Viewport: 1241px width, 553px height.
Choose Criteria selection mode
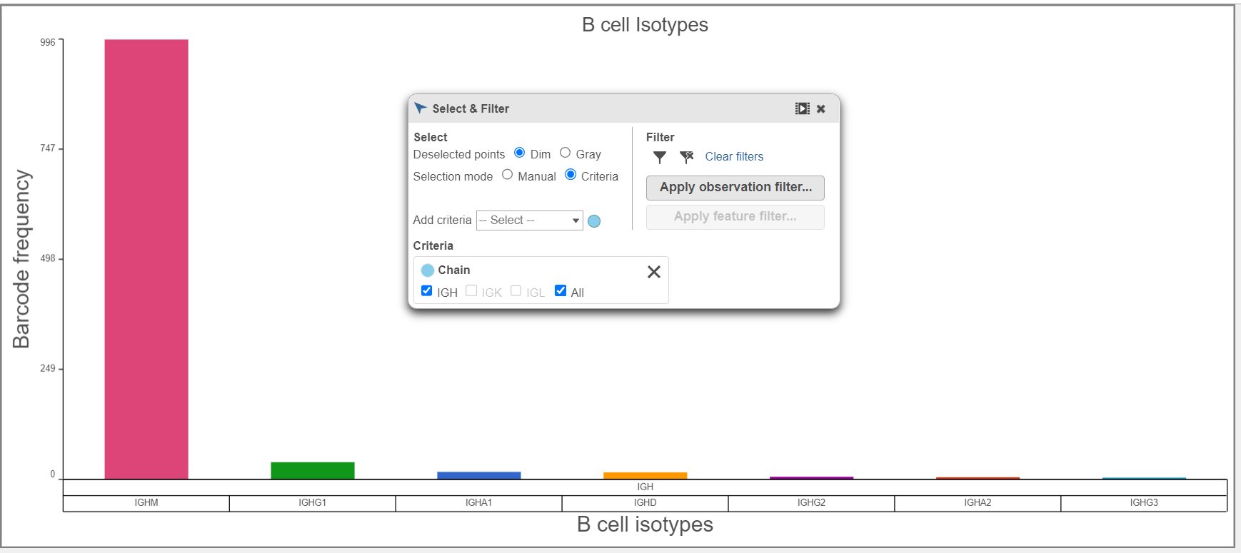click(571, 175)
